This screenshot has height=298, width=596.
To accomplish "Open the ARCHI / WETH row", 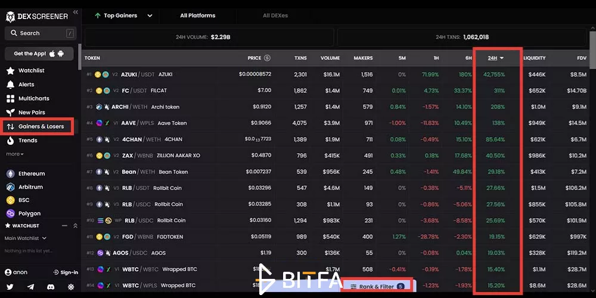I will click(x=336, y=107).
